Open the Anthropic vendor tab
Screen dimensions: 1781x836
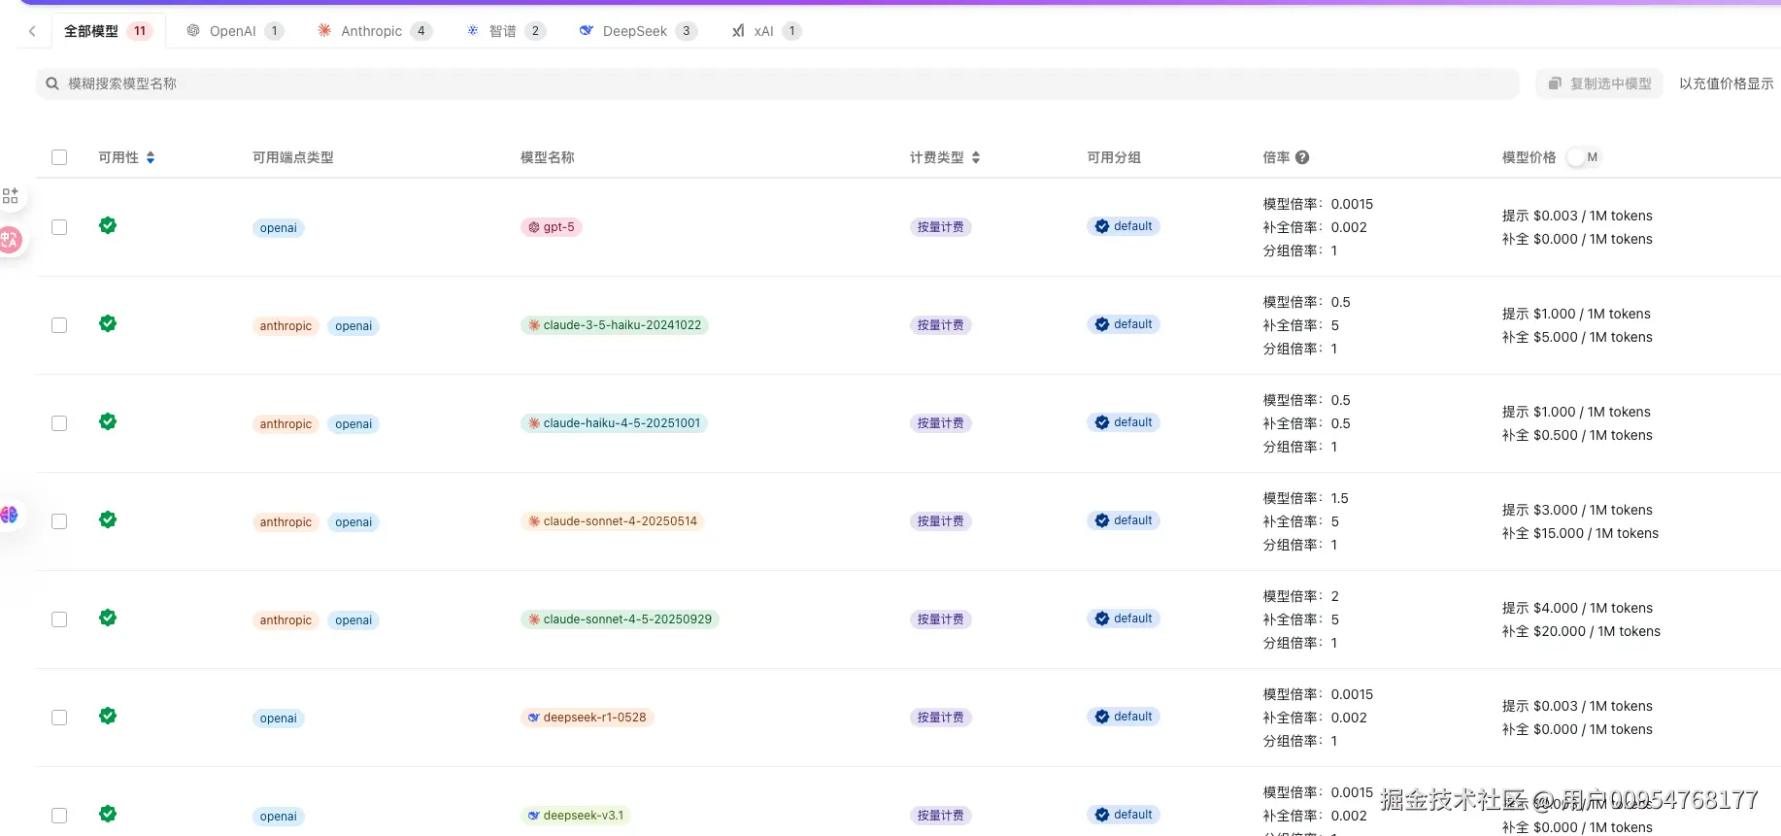pyautogui.click(x=374, y=31)
